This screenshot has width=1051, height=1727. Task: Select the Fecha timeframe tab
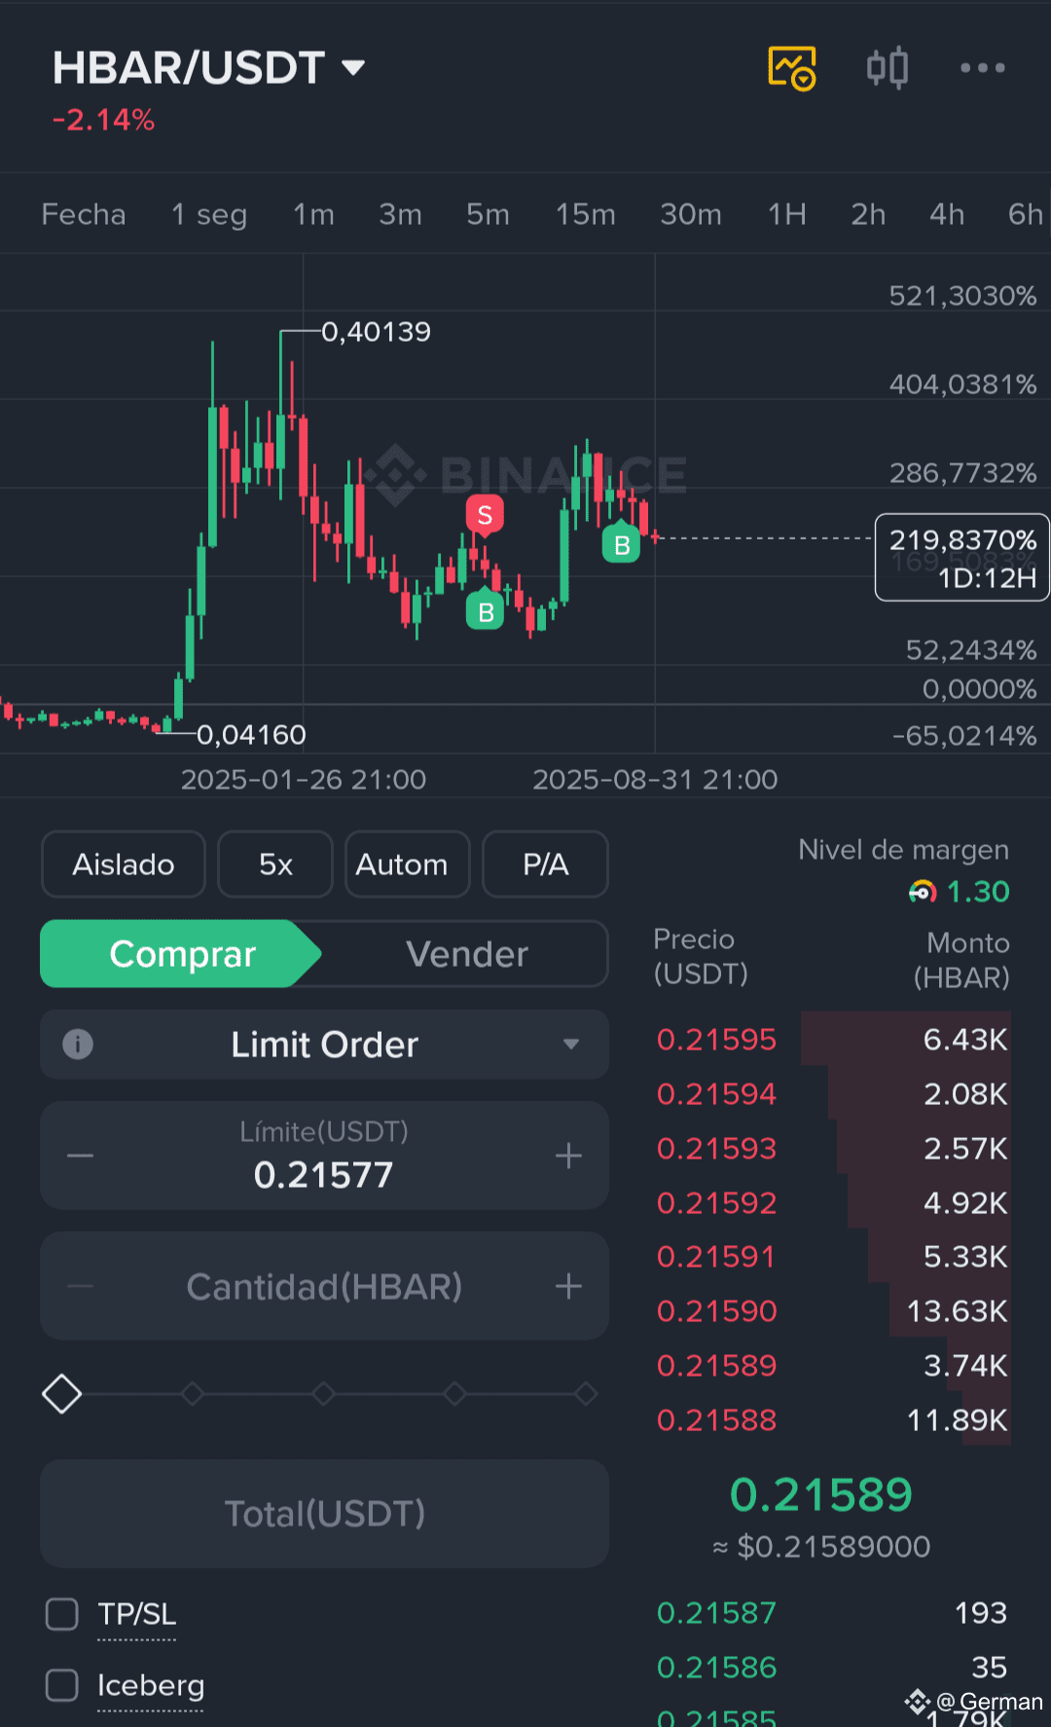pyautogui.click(x=84, y=214)
